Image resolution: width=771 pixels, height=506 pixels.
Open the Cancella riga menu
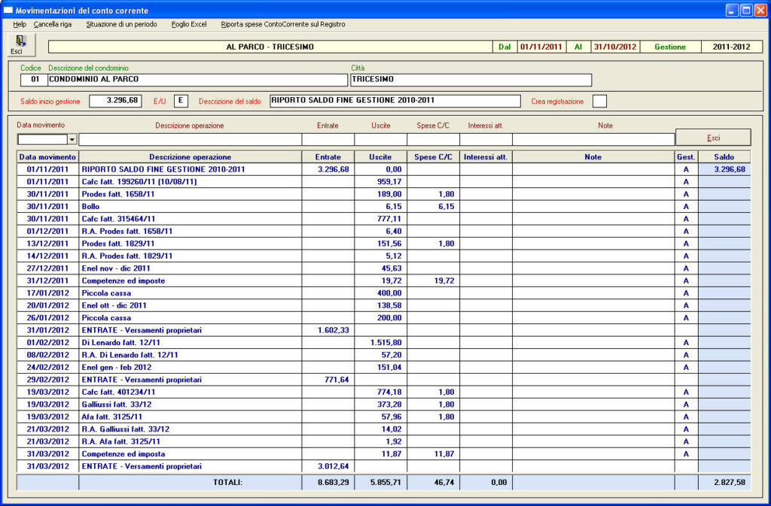[x=53, y=24]
